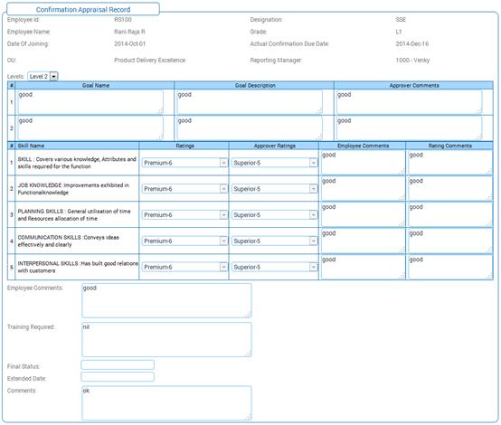Click the Confirmation Appraisal Record title
Screen dimensions: 501x425
83,10
